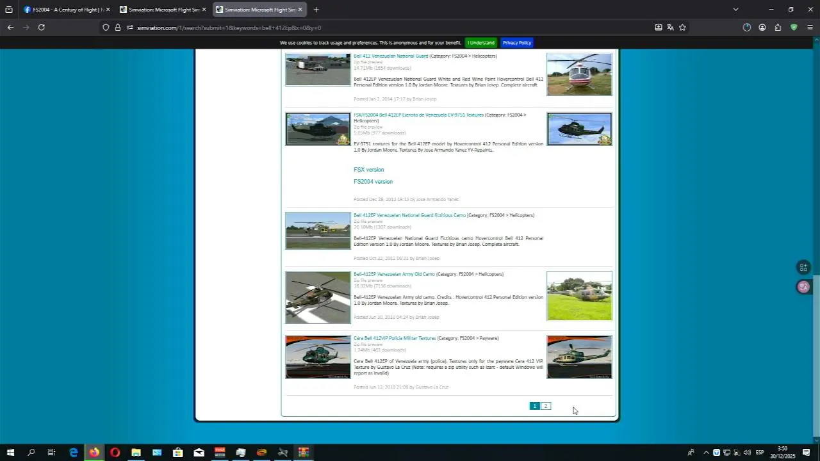Open Task View on taskbar
The image size is (820, 461).
click(52, 453)
